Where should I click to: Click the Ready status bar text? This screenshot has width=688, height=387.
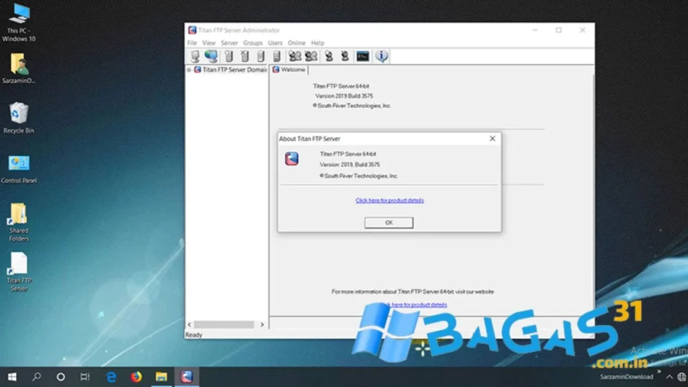[x=193, y=335]
